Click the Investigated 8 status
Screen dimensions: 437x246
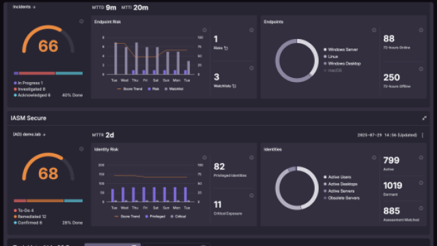click(29, 90)
